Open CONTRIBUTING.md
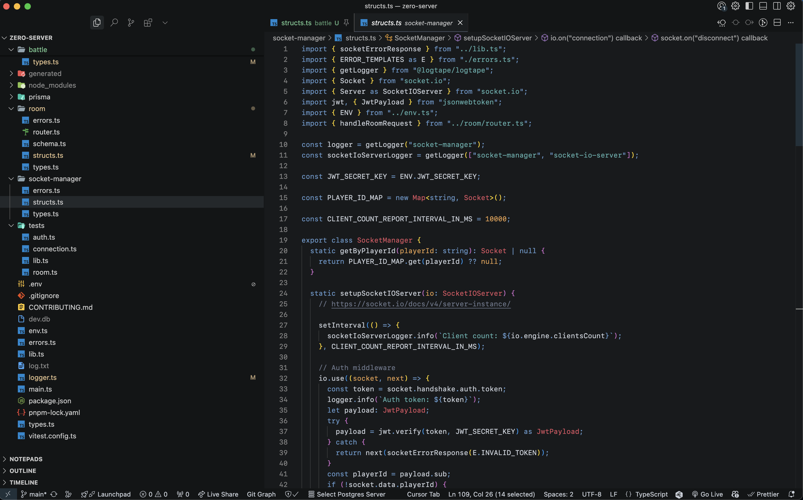Image resolution: width=803 pixels, height=500 pixels. (x=132, y=307)
